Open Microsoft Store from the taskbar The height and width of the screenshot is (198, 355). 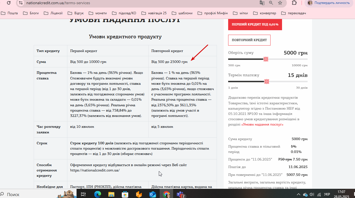(x=125, y=194)
